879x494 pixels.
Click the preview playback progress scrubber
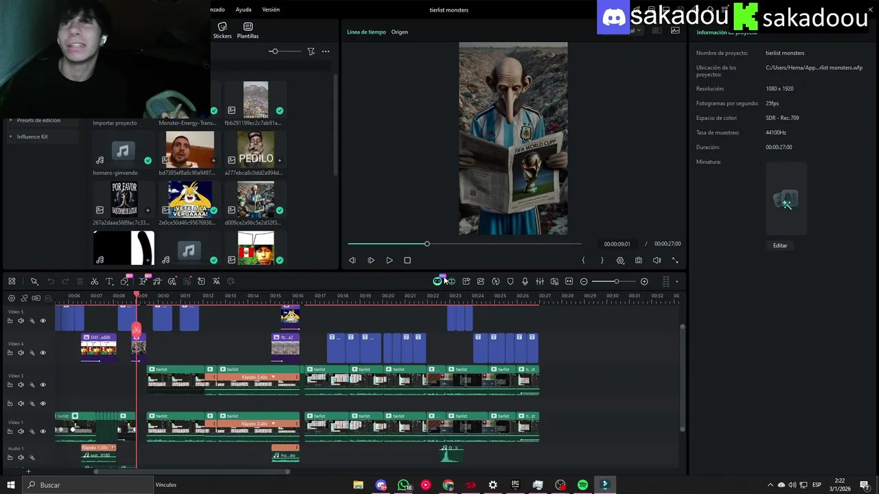pos(426,244)
